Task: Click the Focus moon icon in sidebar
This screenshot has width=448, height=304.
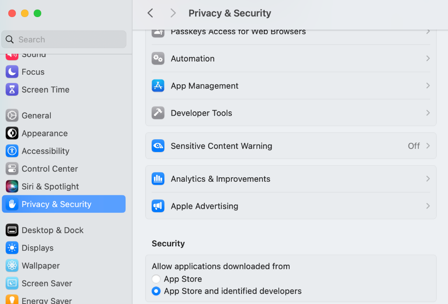Action: [12, 72]
